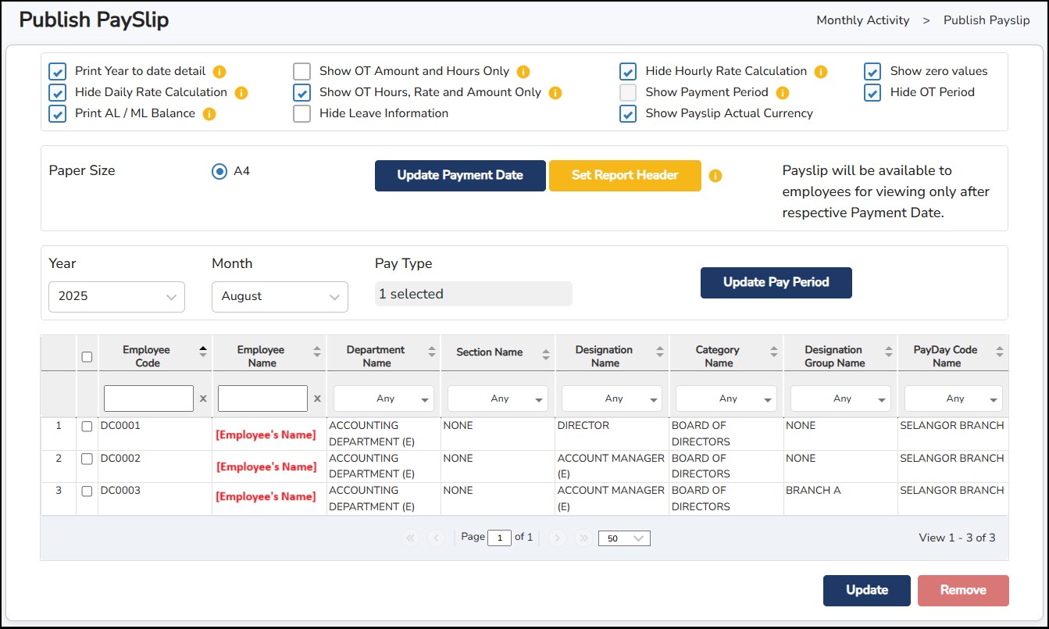
Task: Clear the Employee Name filter with X icon
Action: [x=317, y=398]
